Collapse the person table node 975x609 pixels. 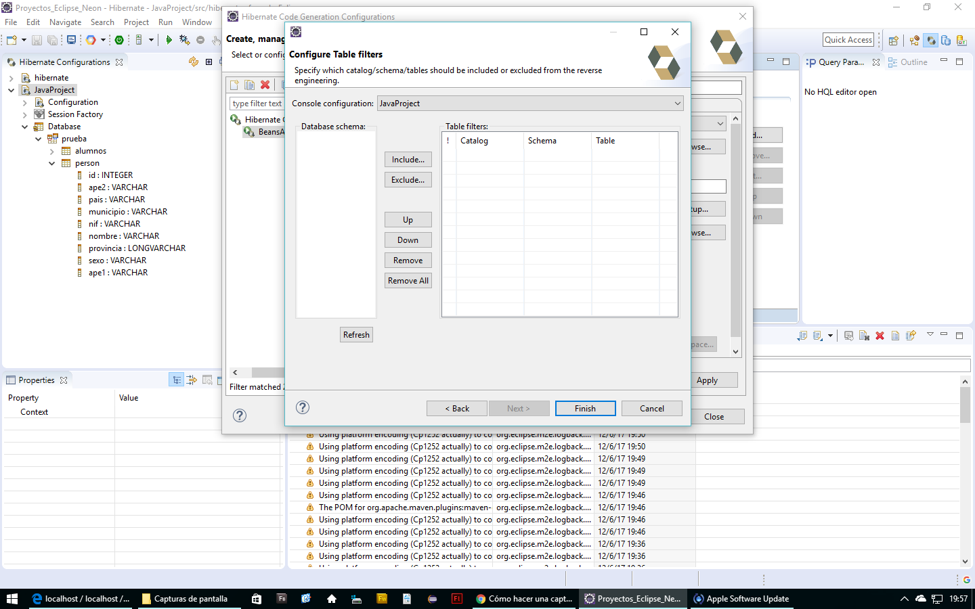51,163
